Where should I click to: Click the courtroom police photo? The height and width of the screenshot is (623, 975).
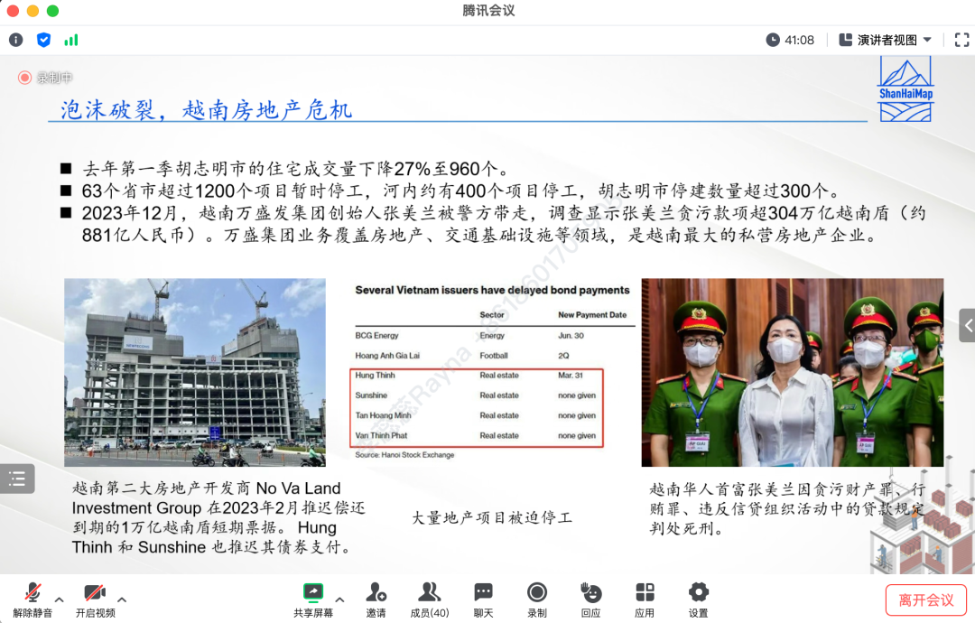(x=793, y=372)
